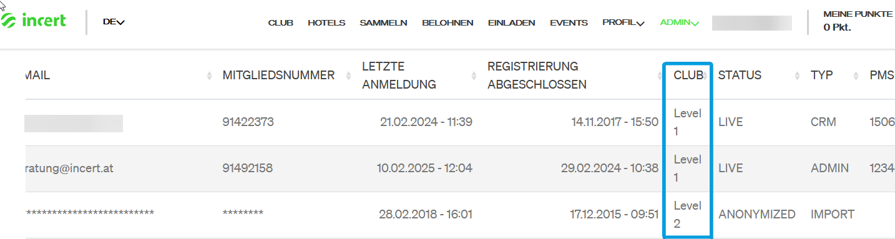Viewport: 895px width, 239px height.
Task: Sort by LETZTE ANMELDUNG column arrows
Action: point(474,76)
